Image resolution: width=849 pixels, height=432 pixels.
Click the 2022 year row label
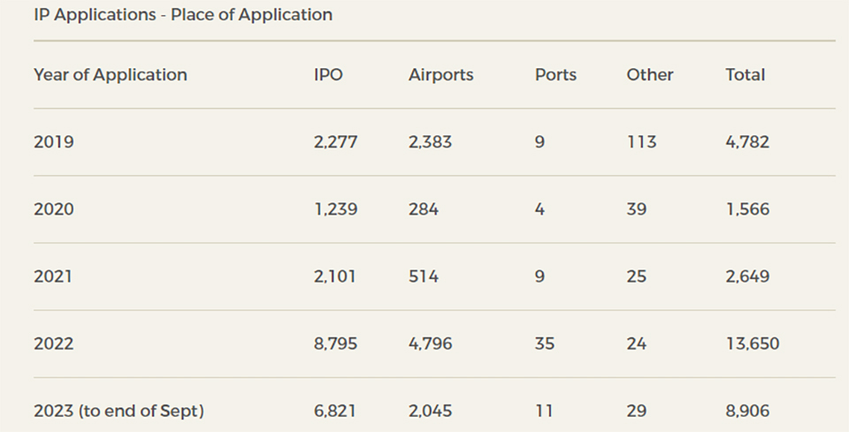coord(54,344)
